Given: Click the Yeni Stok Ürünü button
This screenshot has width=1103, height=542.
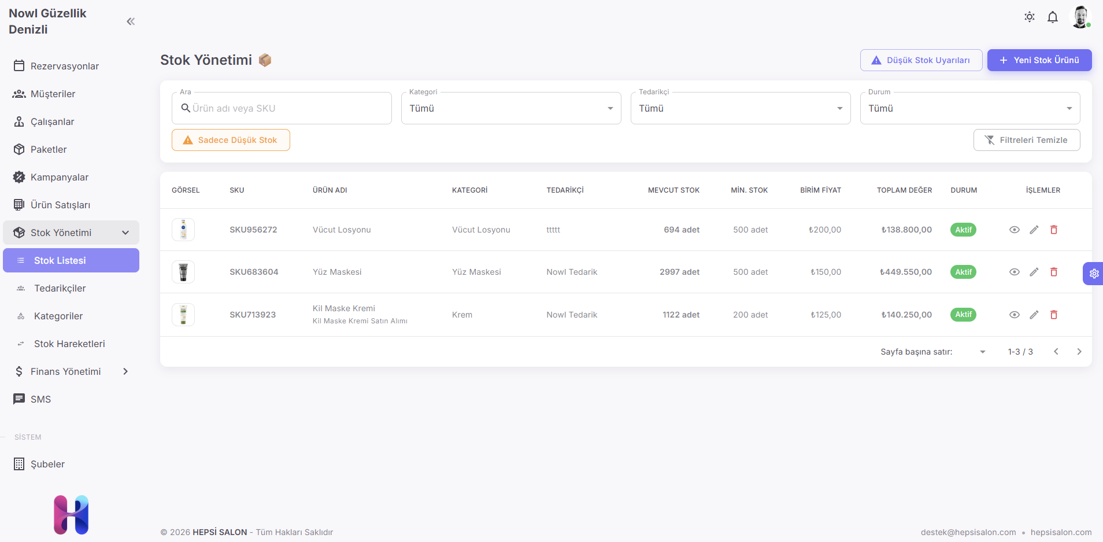Looking at the screenshot, I should 1039,60.
